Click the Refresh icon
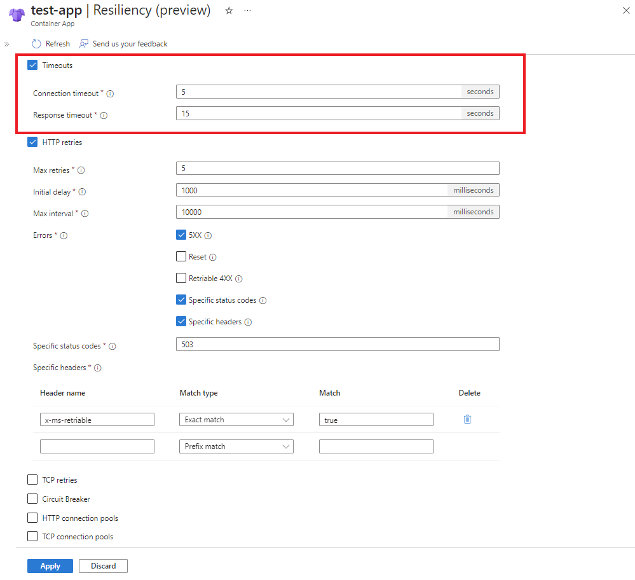 coord(36,43)
